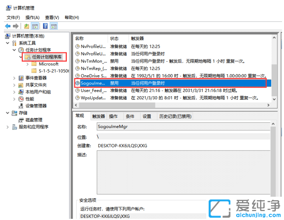Expand the Microsoft folder node
The width and height of the screenshot is (284, 220).
click(28, 64)
